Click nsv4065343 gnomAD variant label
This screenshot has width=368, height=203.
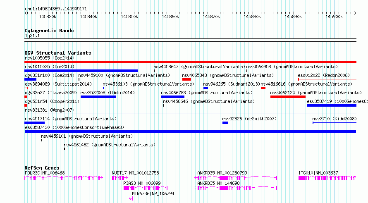point(228,75)
